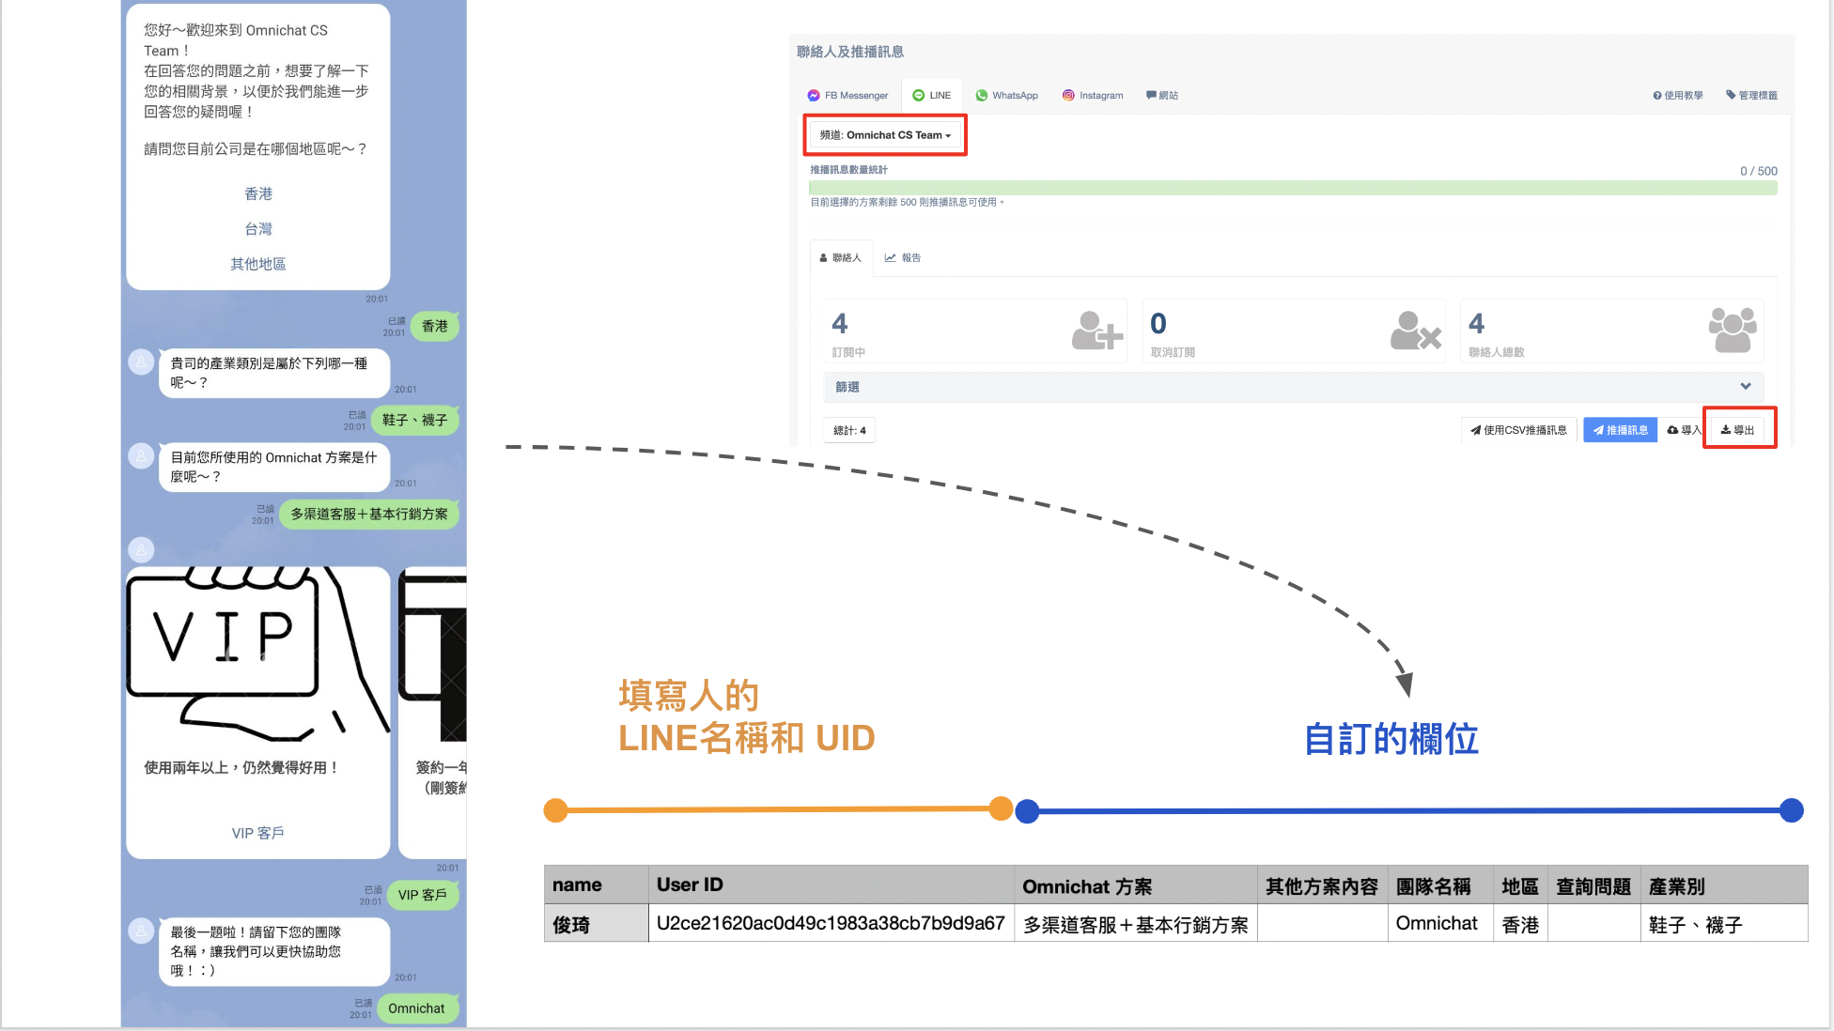Click the unsubscribed user-x icon
The image size is (1834, 1031).
1415,331
